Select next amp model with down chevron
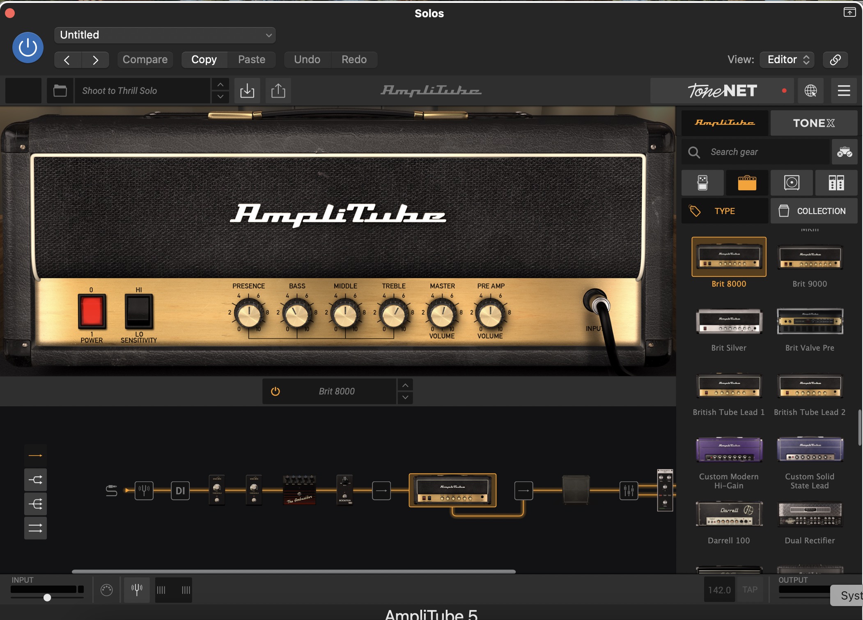 pos(405,397)
